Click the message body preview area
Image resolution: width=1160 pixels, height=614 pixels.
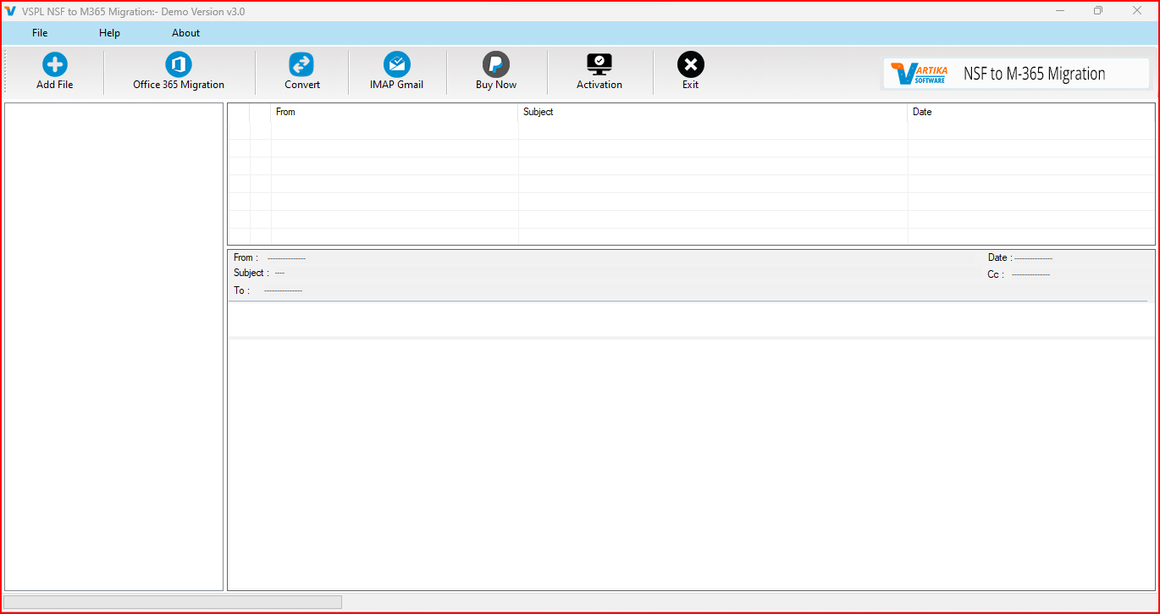click(x=691, y=464)
